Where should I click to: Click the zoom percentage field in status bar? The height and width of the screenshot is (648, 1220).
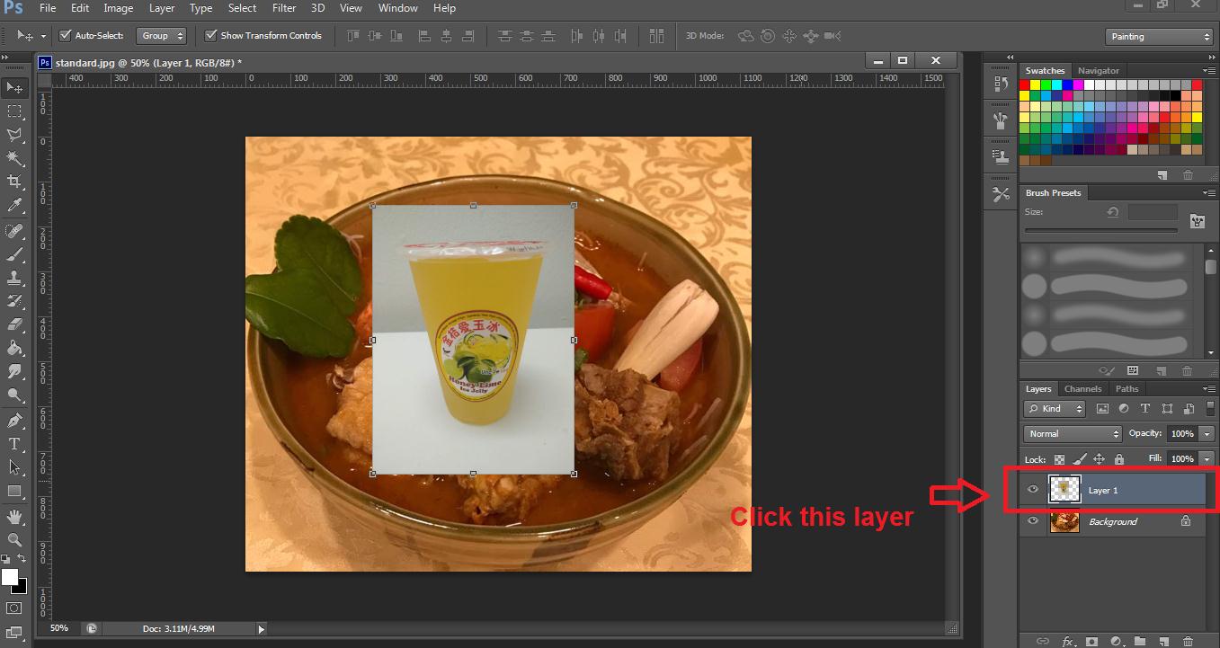click(59, 628)
